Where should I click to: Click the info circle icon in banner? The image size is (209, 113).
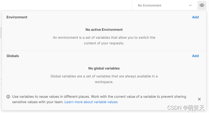[x=8, y=97]
